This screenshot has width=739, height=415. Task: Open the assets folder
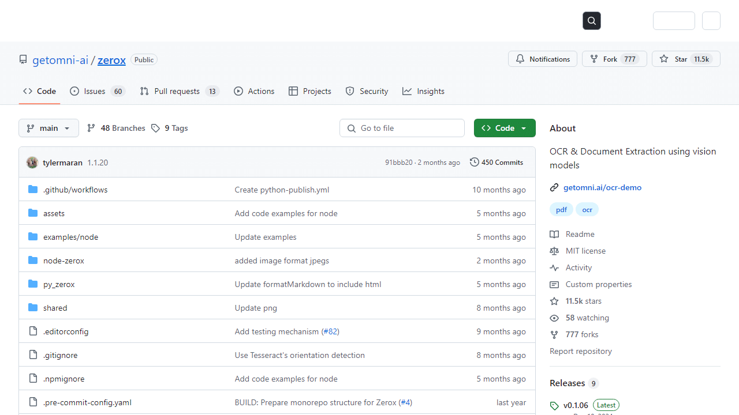(x=54, y=213)
